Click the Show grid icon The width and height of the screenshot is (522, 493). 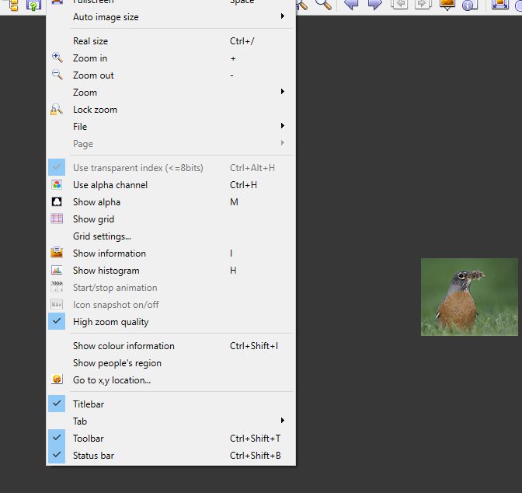coord(57,219)
